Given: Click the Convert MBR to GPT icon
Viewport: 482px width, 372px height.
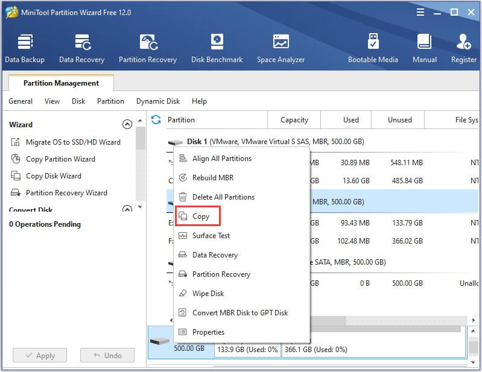Looking at the screenshot, I should click(x=183, y=312).
